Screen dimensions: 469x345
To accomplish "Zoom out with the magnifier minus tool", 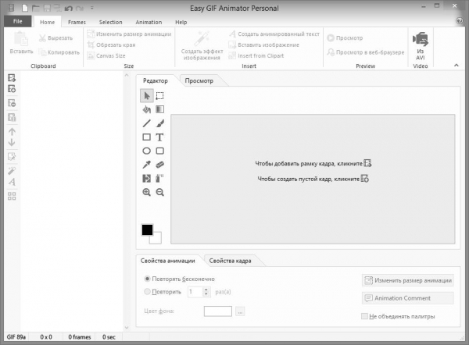I will point(159,192).
